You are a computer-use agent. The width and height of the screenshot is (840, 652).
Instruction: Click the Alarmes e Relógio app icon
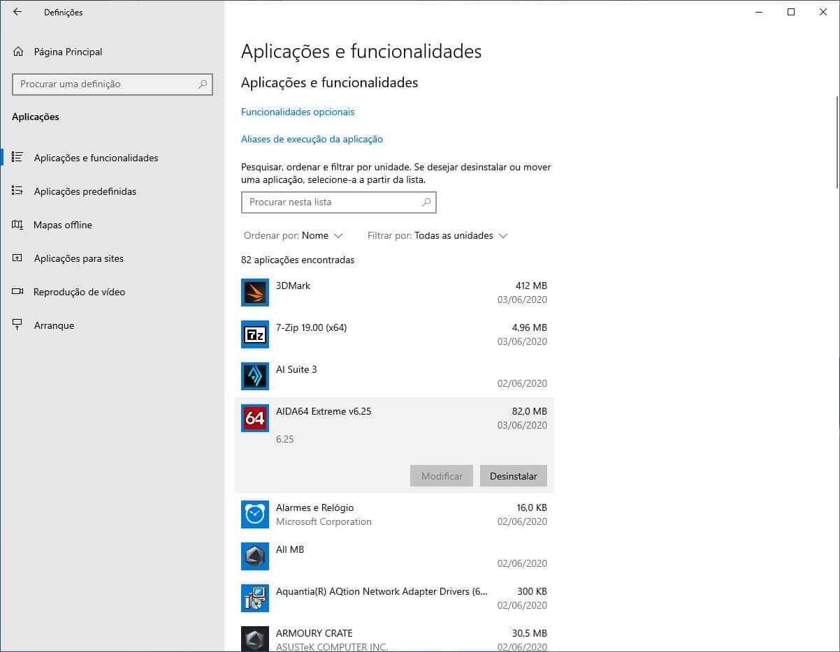[x=255, y=514]
